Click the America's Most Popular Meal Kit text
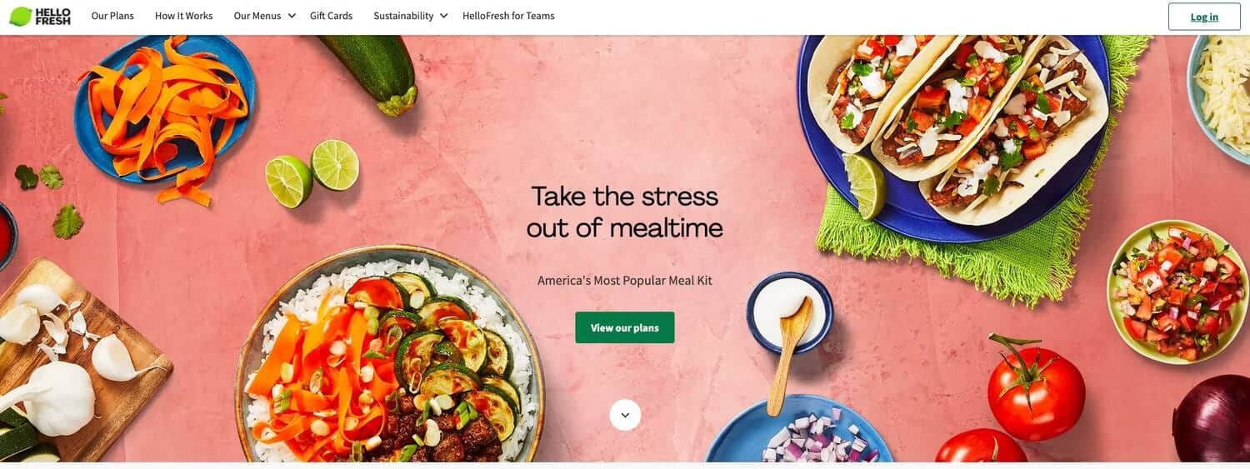 click(x=625, y=281)
